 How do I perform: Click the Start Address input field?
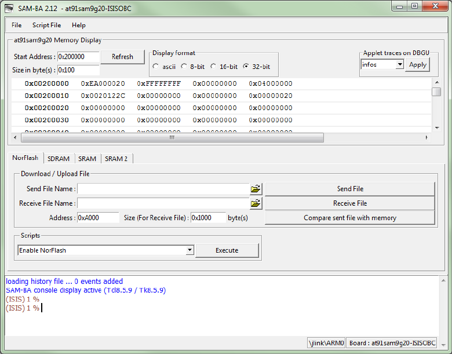(78, 57)
